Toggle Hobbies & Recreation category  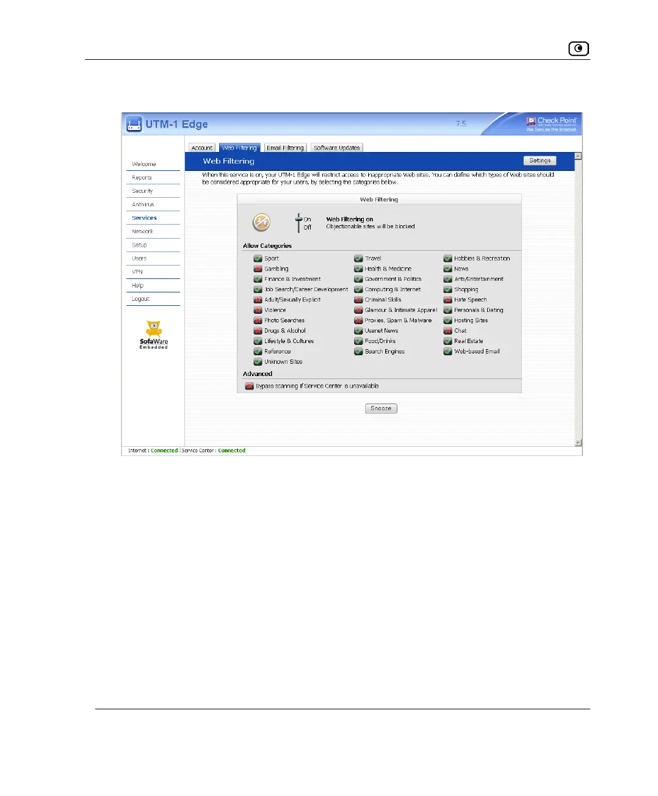point(447,258)
